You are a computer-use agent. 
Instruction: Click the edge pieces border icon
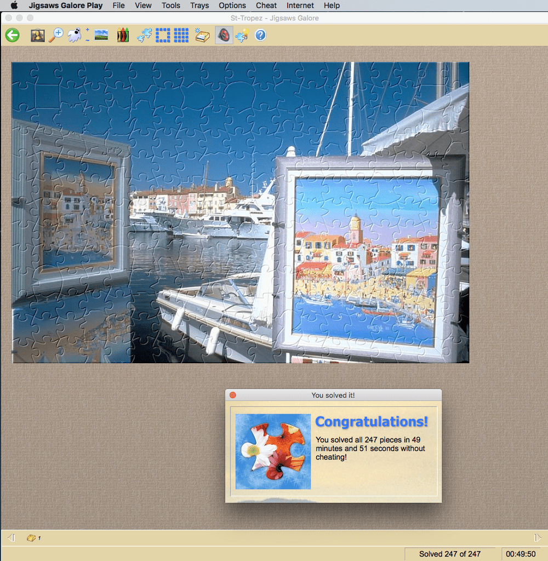pyautogui.click(x=163, y=36)
